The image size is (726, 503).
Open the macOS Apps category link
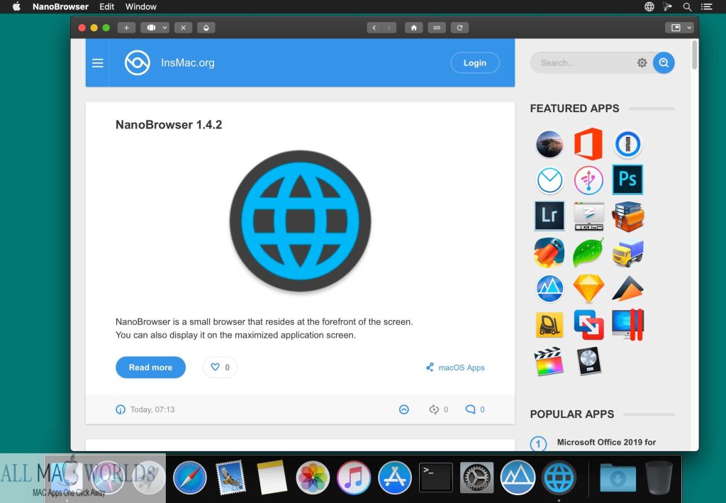pos(461,367)
